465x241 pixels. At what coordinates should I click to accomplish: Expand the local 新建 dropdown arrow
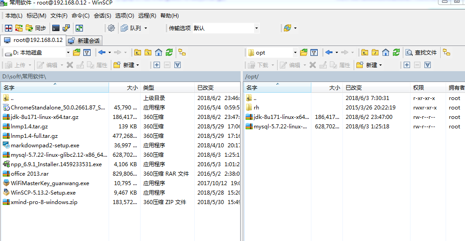tap(137, 65)
